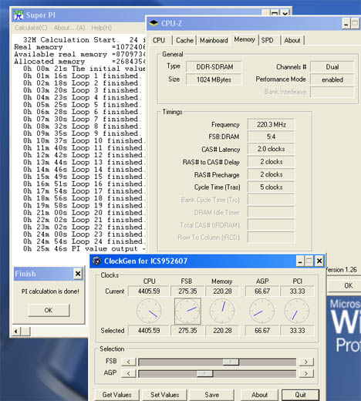Click the RAS# Precharge value
The image size is (361, 401).
point(271,174)
